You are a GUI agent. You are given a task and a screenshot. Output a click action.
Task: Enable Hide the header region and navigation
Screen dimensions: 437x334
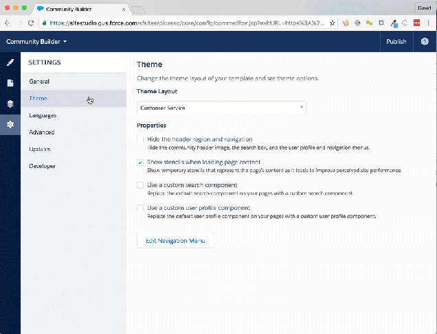pos(140,139)
